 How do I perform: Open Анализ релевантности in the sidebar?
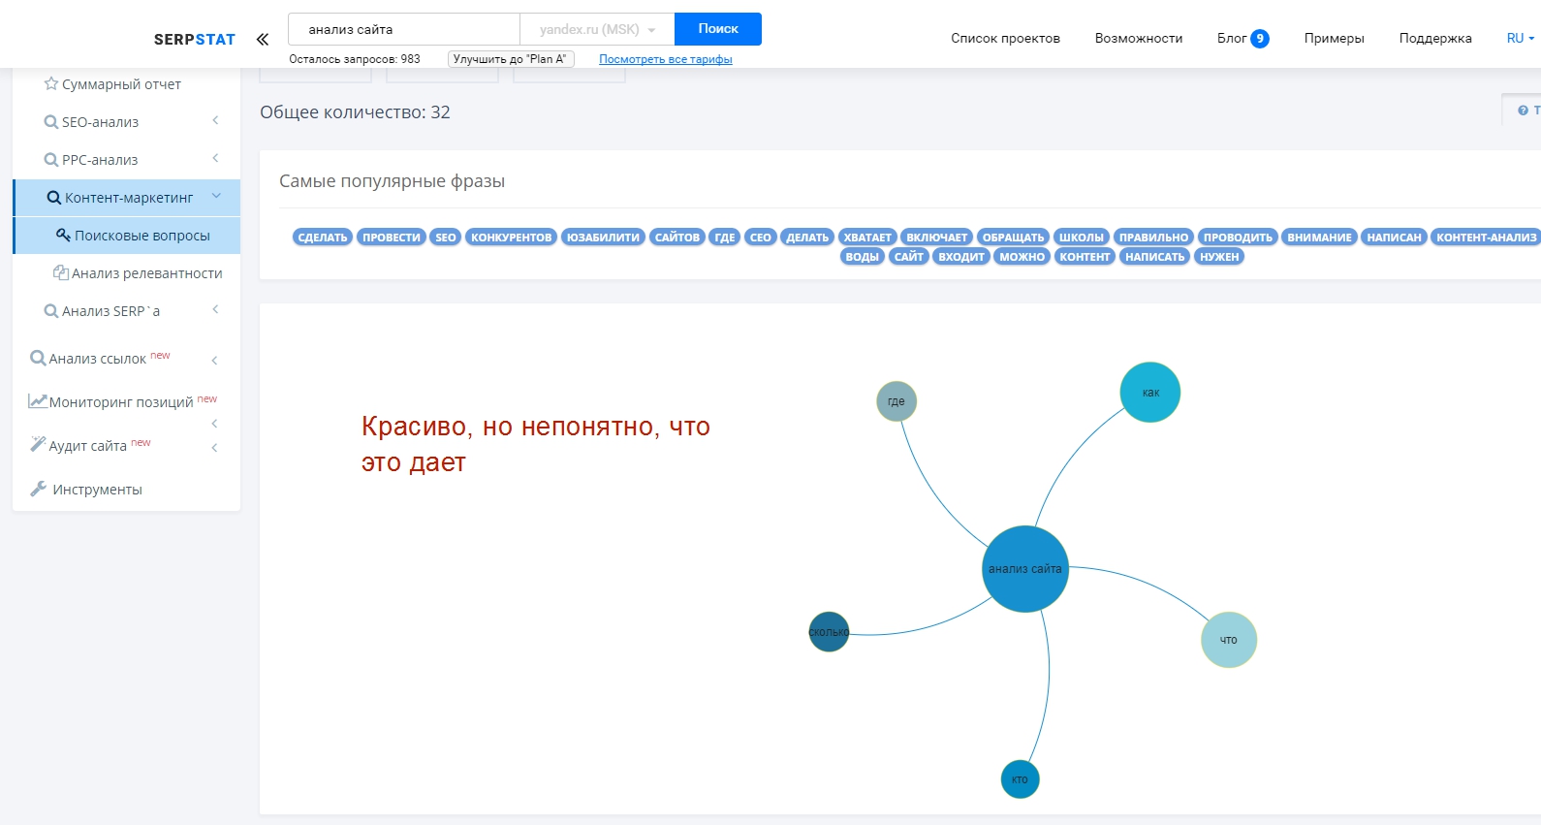[x=146, y=273]
